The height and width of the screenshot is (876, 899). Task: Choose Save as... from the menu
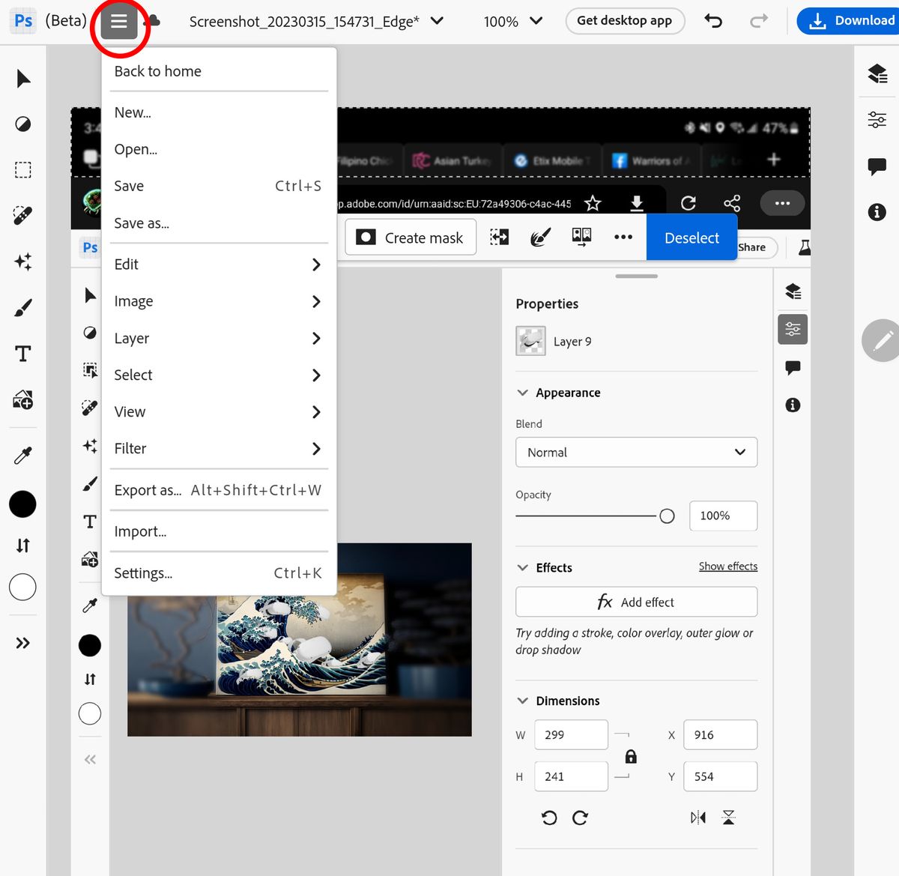click(219, 223)
